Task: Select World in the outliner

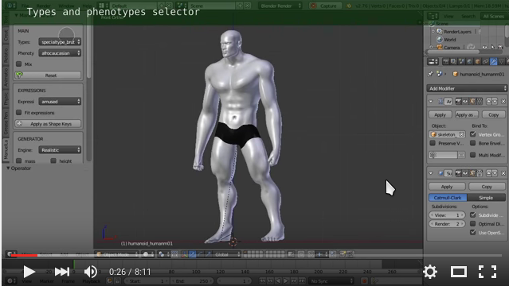Action: (x=449, y=40)
